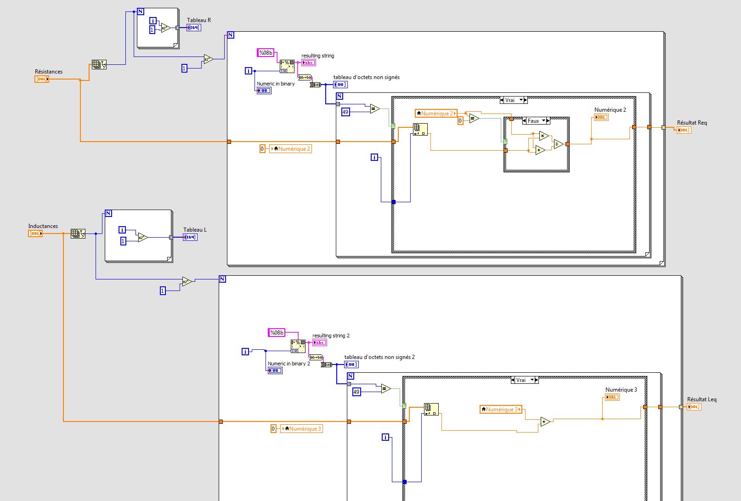Click power-of-2 node inside Tableau L loop
The image size is (741, 501).
143,237
